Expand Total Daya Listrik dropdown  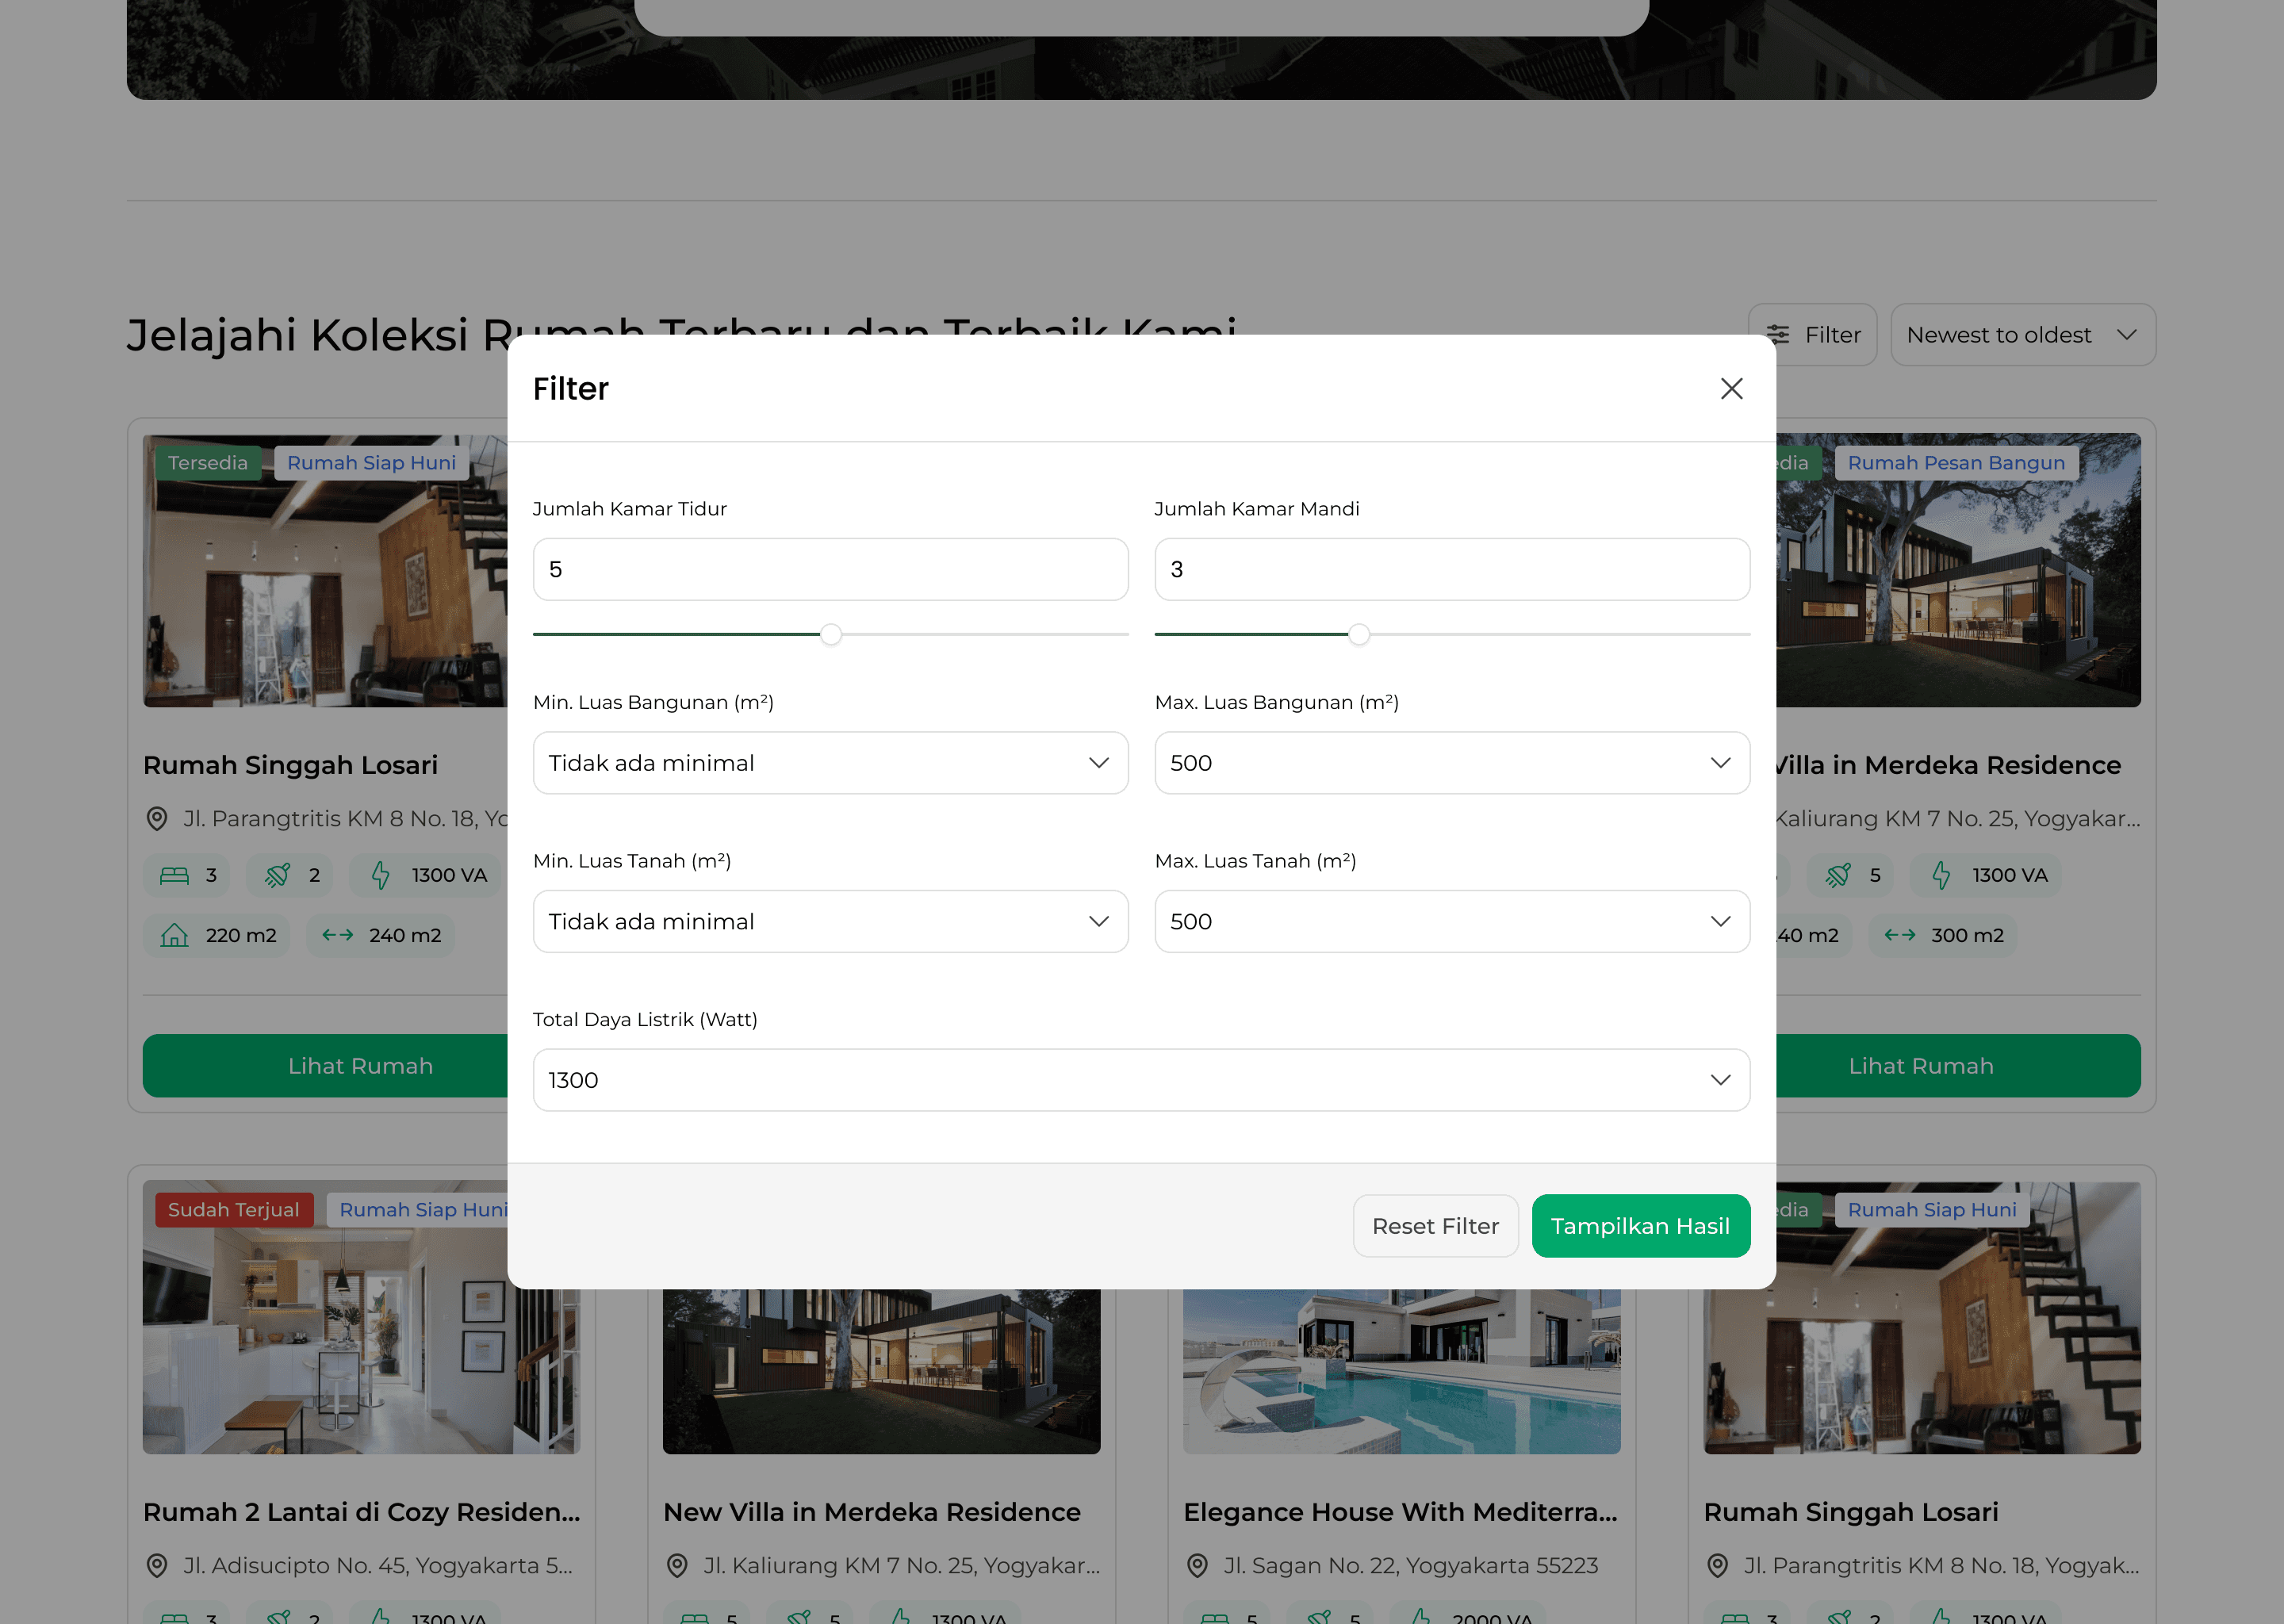point(1141,1080)
